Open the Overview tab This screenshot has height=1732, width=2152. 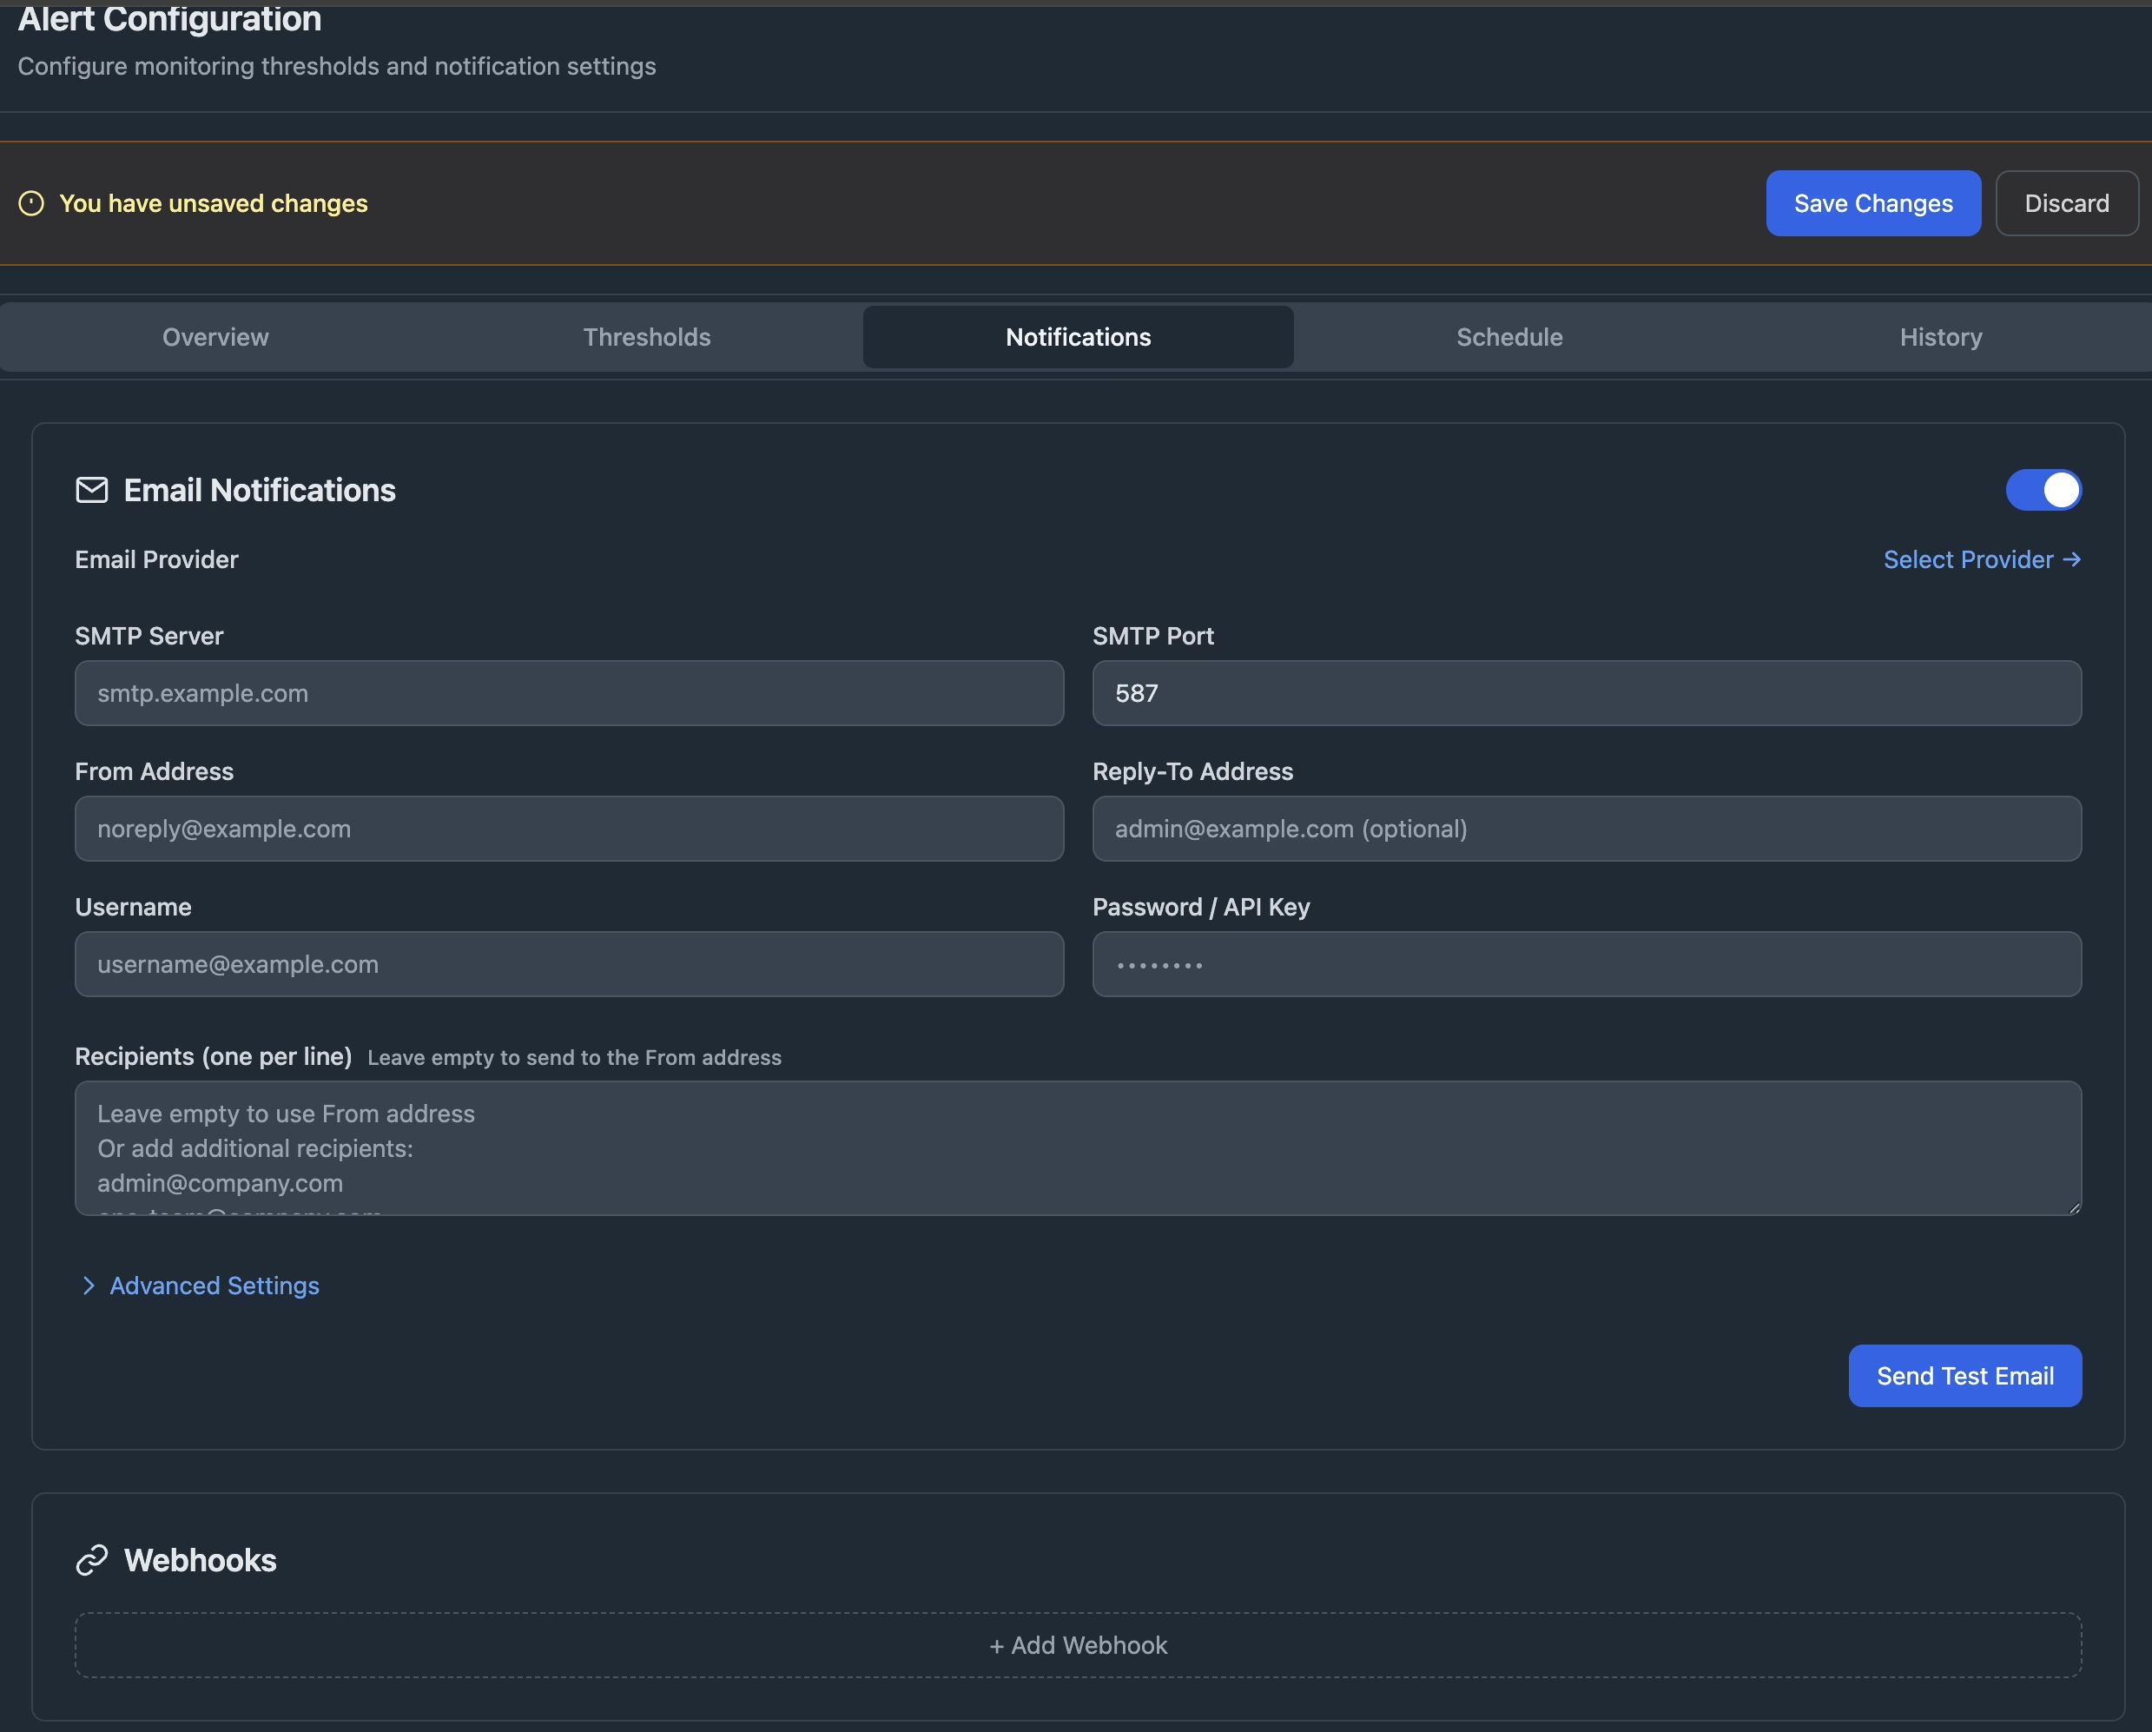coord(215,337)
